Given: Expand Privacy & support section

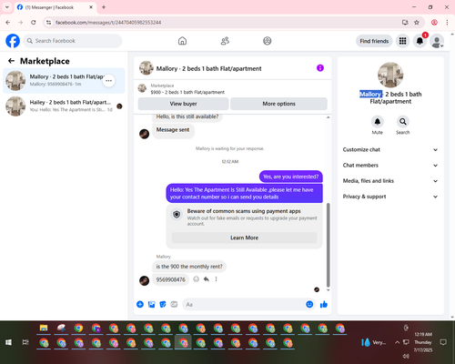Looking at the screenshot, I should [390, 197].
